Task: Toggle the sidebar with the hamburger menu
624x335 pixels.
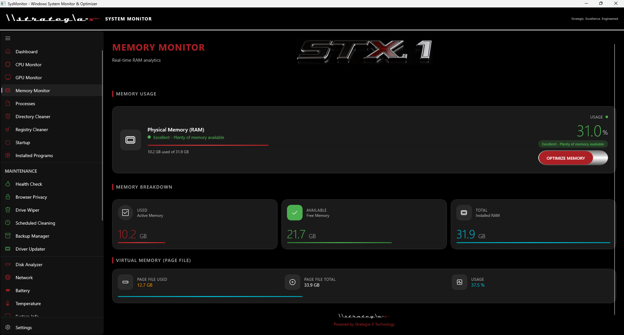Action: [x=8, y=38]
